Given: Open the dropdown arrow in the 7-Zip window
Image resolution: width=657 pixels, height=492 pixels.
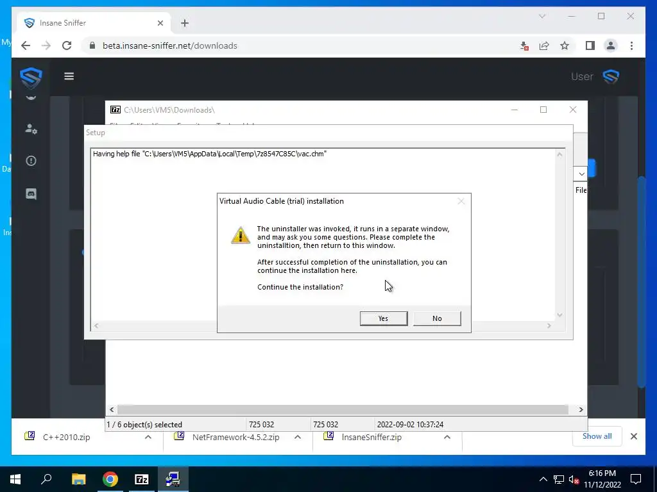Looking at the screenshot, I should (581, 174).
